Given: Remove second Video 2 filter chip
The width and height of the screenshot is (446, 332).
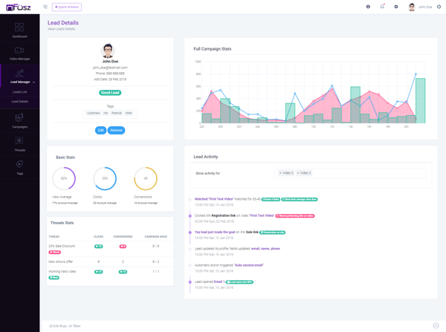Looking at the screenshot, I should coord(298,173).
